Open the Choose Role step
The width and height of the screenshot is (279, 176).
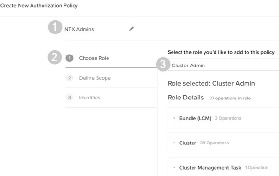111,58
